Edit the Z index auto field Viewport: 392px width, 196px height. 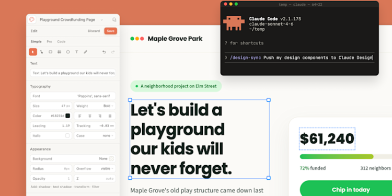pos(95,179)
